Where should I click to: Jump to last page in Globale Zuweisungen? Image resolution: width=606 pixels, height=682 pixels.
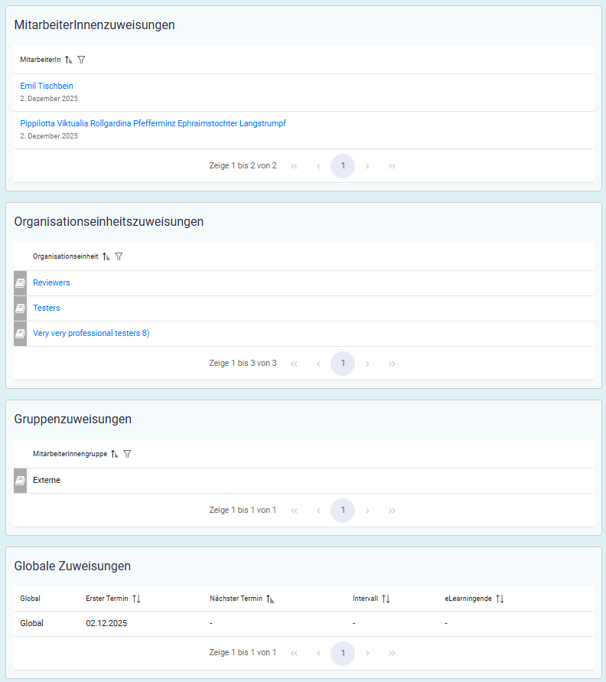pos(392,653)
